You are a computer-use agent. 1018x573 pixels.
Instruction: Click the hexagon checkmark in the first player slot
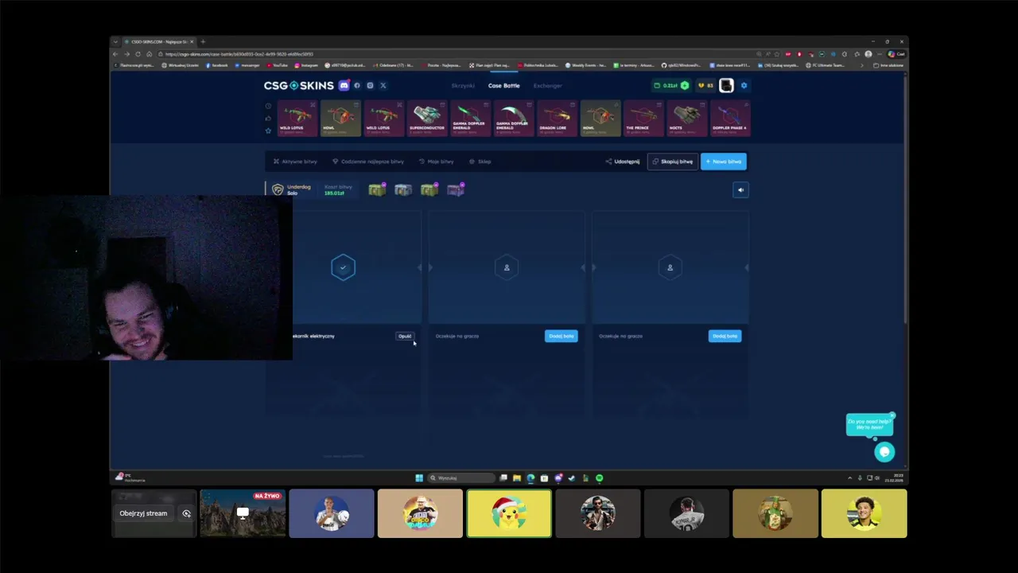click(x=343, y=267)
